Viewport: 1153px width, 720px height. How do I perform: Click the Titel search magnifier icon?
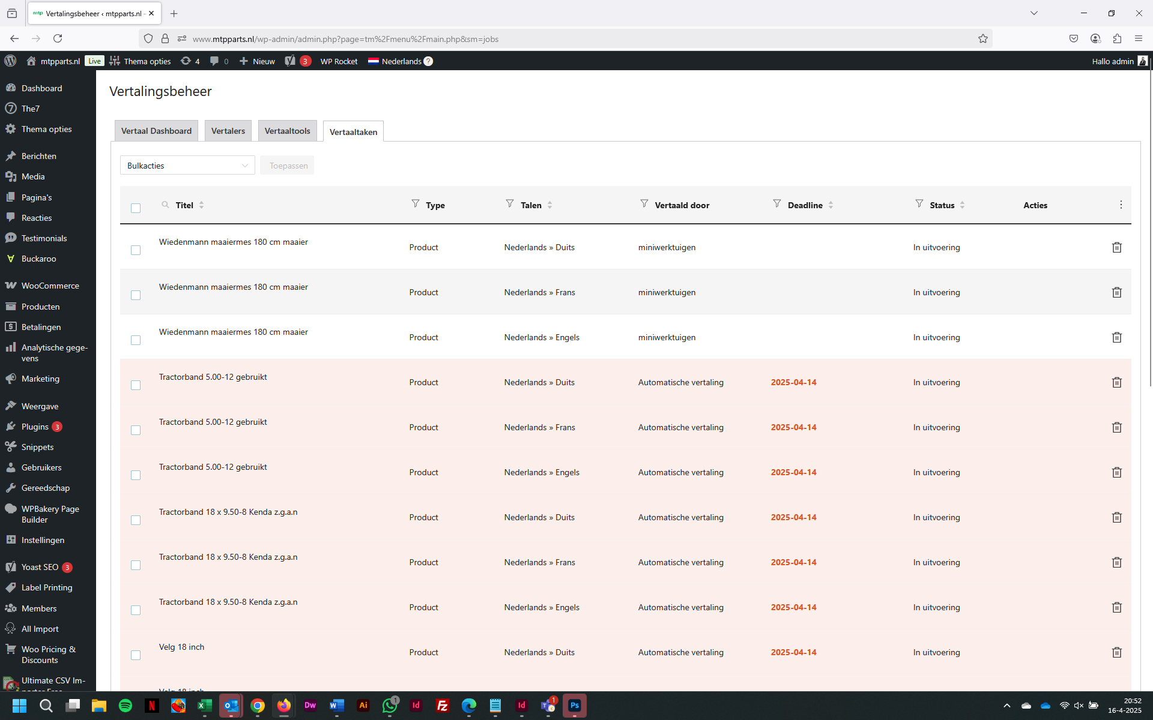pos(165,205)
